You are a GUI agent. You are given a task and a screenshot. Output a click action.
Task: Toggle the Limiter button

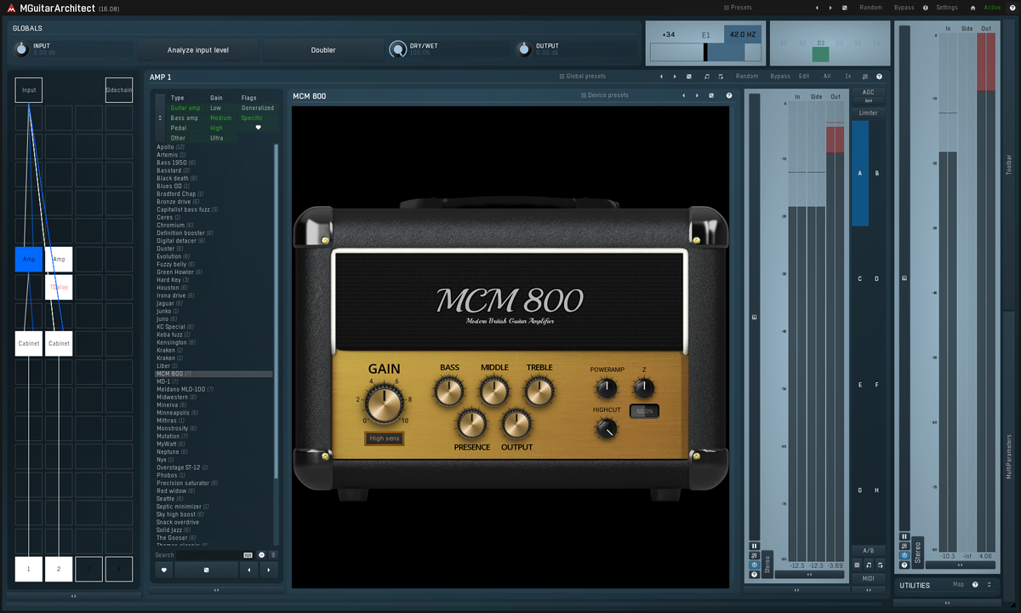pyautogui.click(x=868, y=112)
